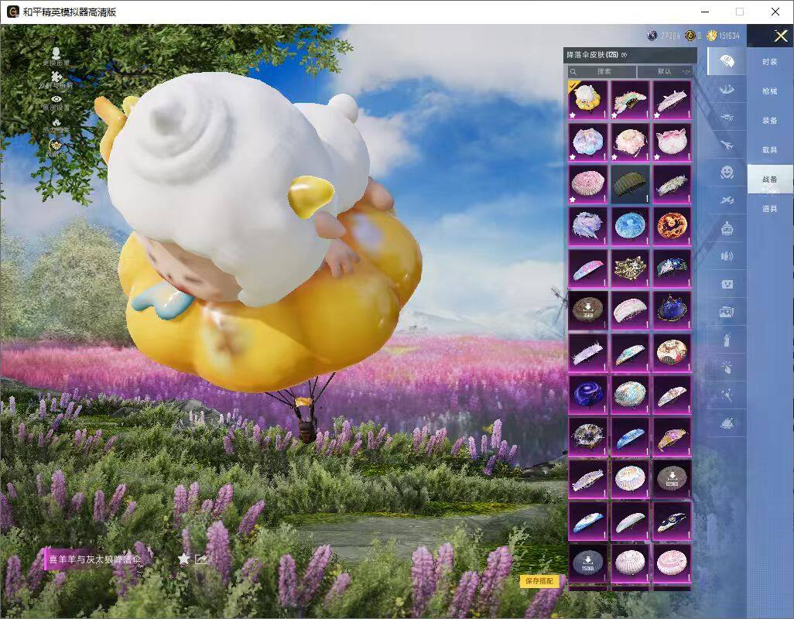Click the 151634 gold balance
Screen dimensions: 794x619
[x=729, y=36]
